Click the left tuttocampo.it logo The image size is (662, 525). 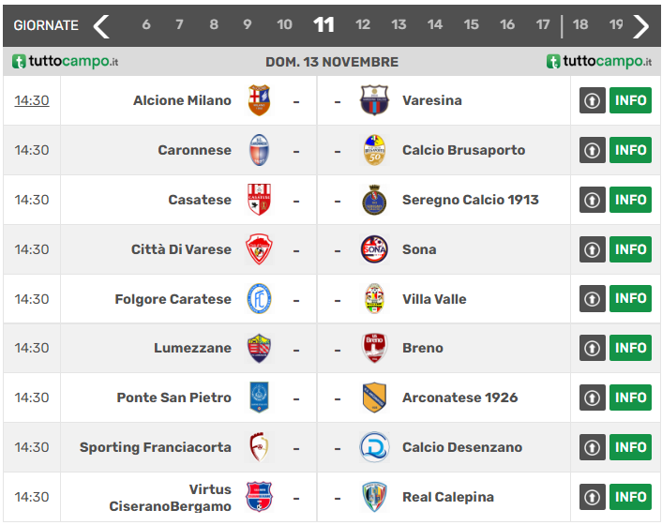[66, 62]
